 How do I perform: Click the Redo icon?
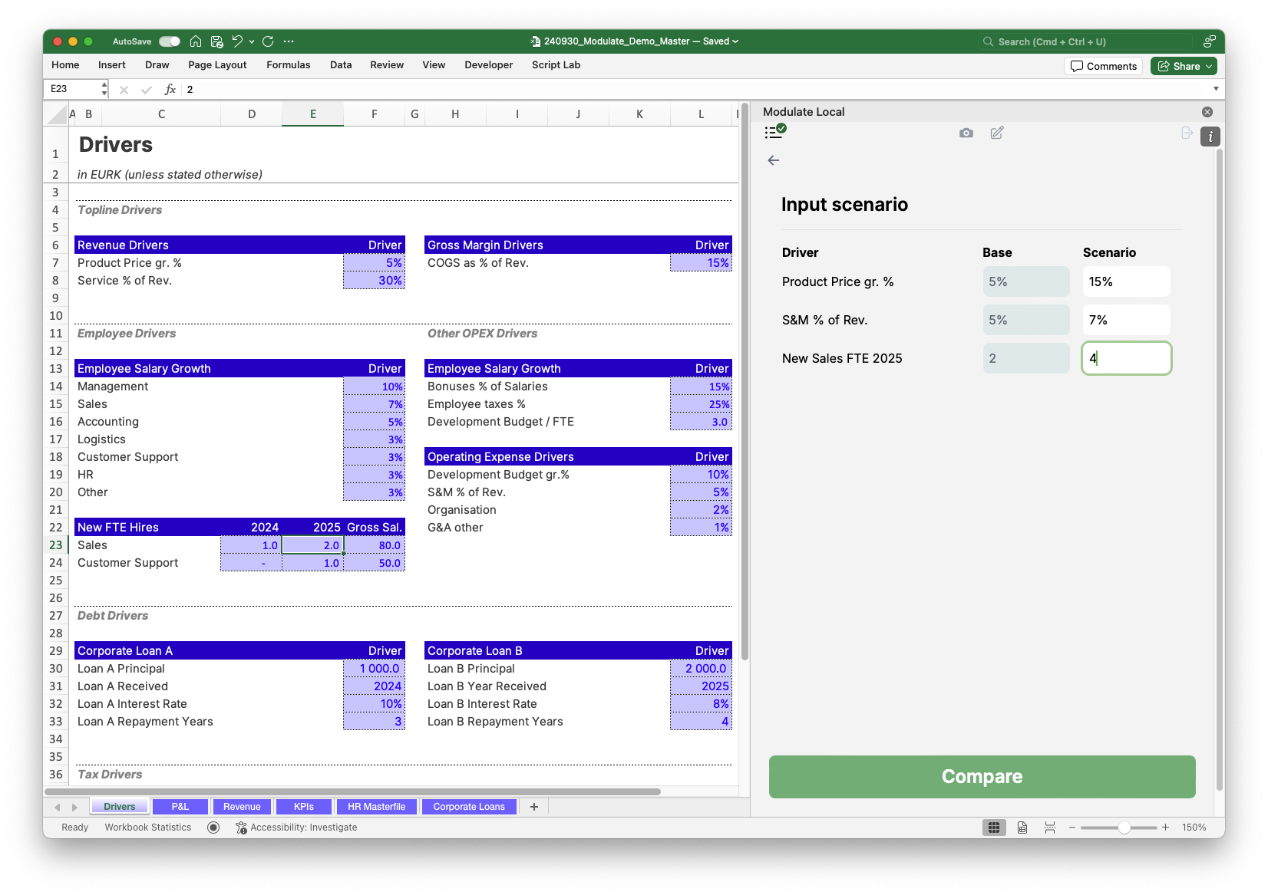coord(268,41)
